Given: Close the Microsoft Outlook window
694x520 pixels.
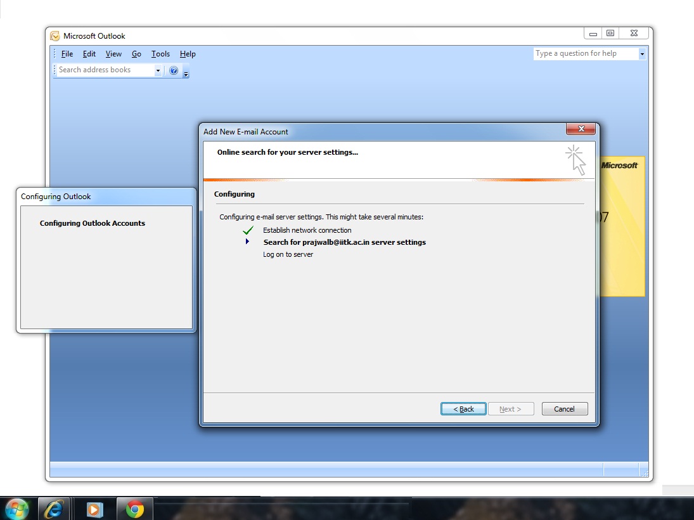Looking at the screenshot, I should click(634, 33).
